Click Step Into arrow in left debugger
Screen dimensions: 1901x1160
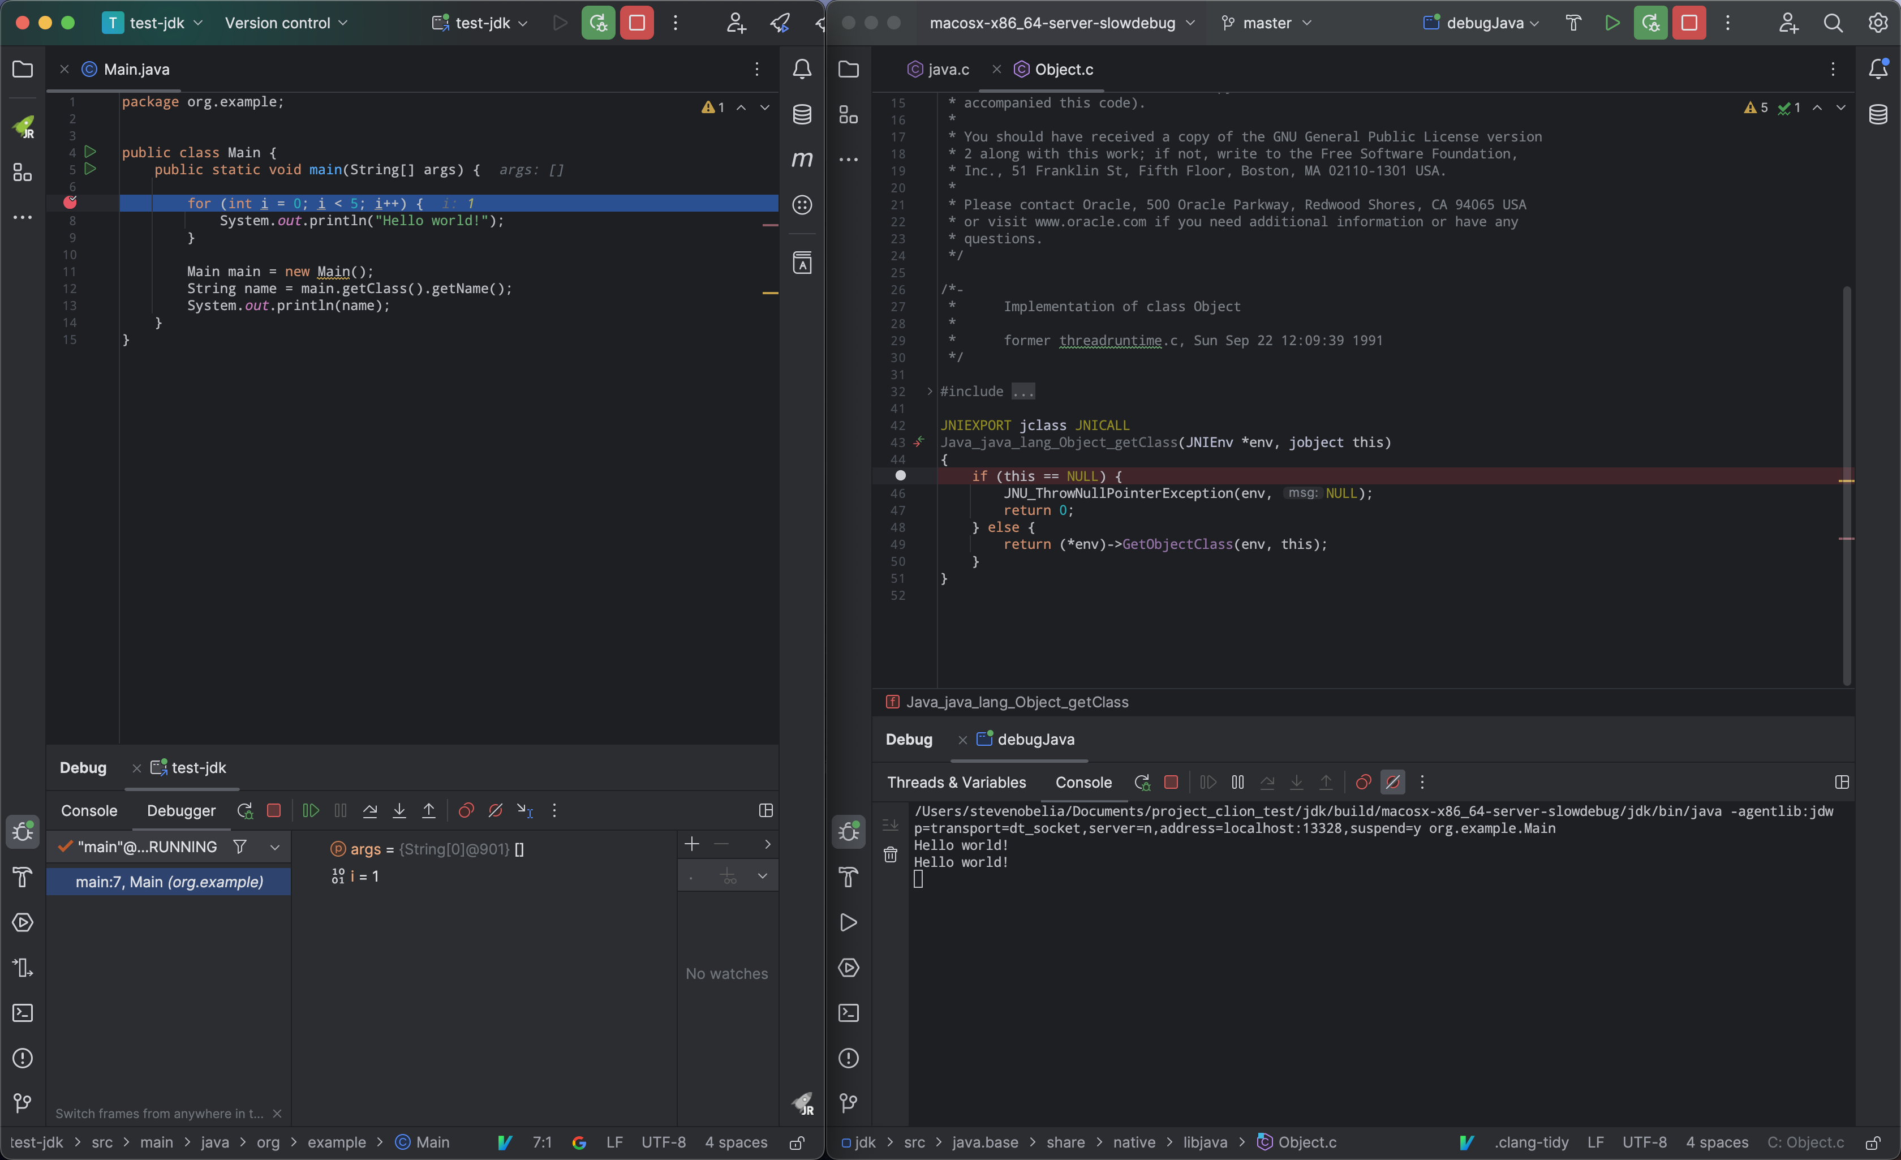[x=399, y=810]
